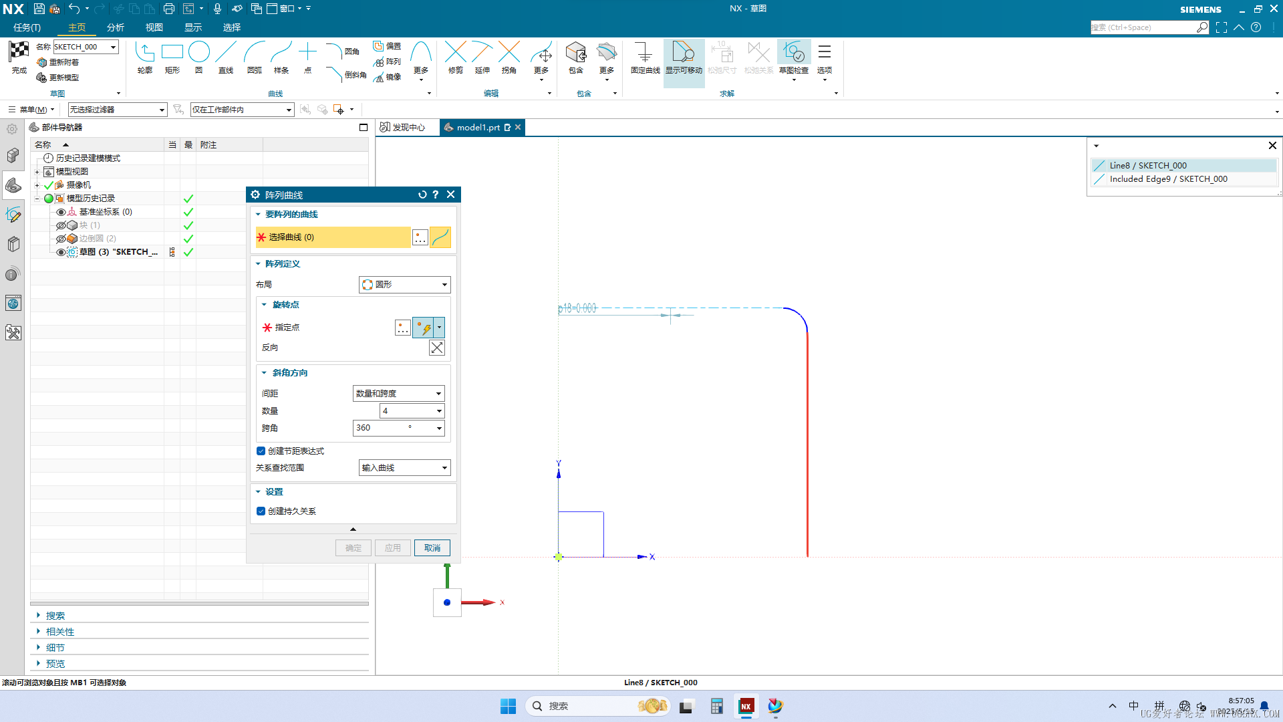
Task: Open NX application in Windows taskbar
Action: point(746,706)
